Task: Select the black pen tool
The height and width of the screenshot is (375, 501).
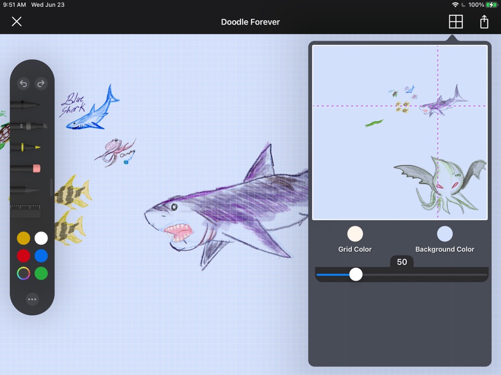Action: (25, 104)
